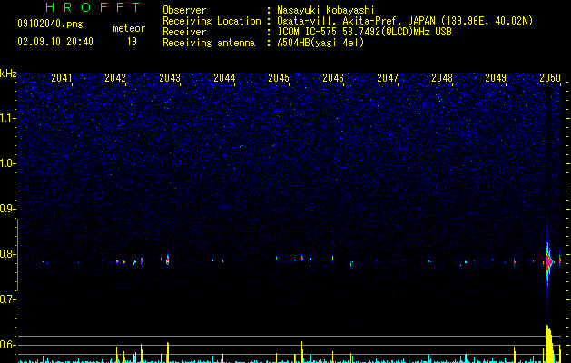The width and height of the screenshot is (571, 363).
Task: Click the 0.6 kHz axis label
Action: point(8,345)
